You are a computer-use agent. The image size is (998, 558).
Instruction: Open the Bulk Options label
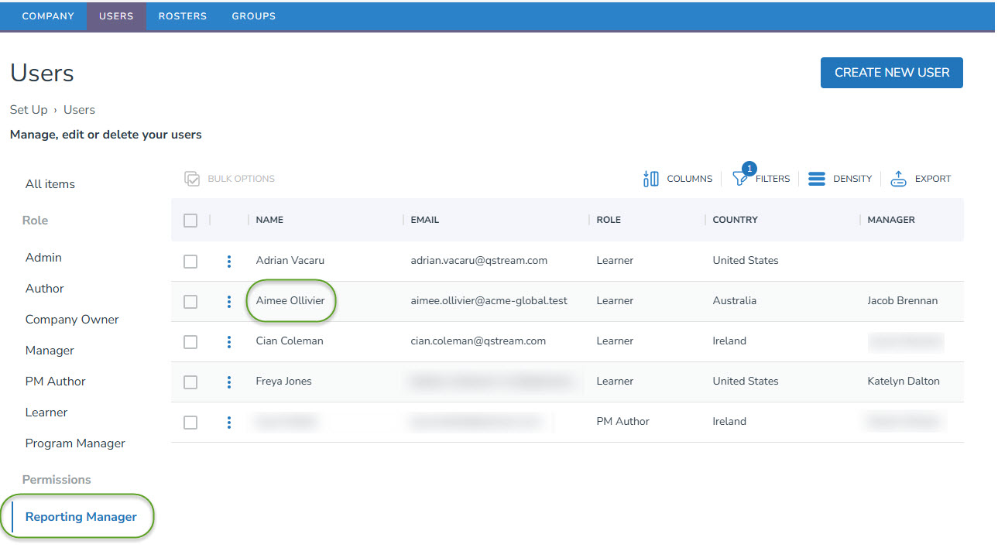(242, 179)
